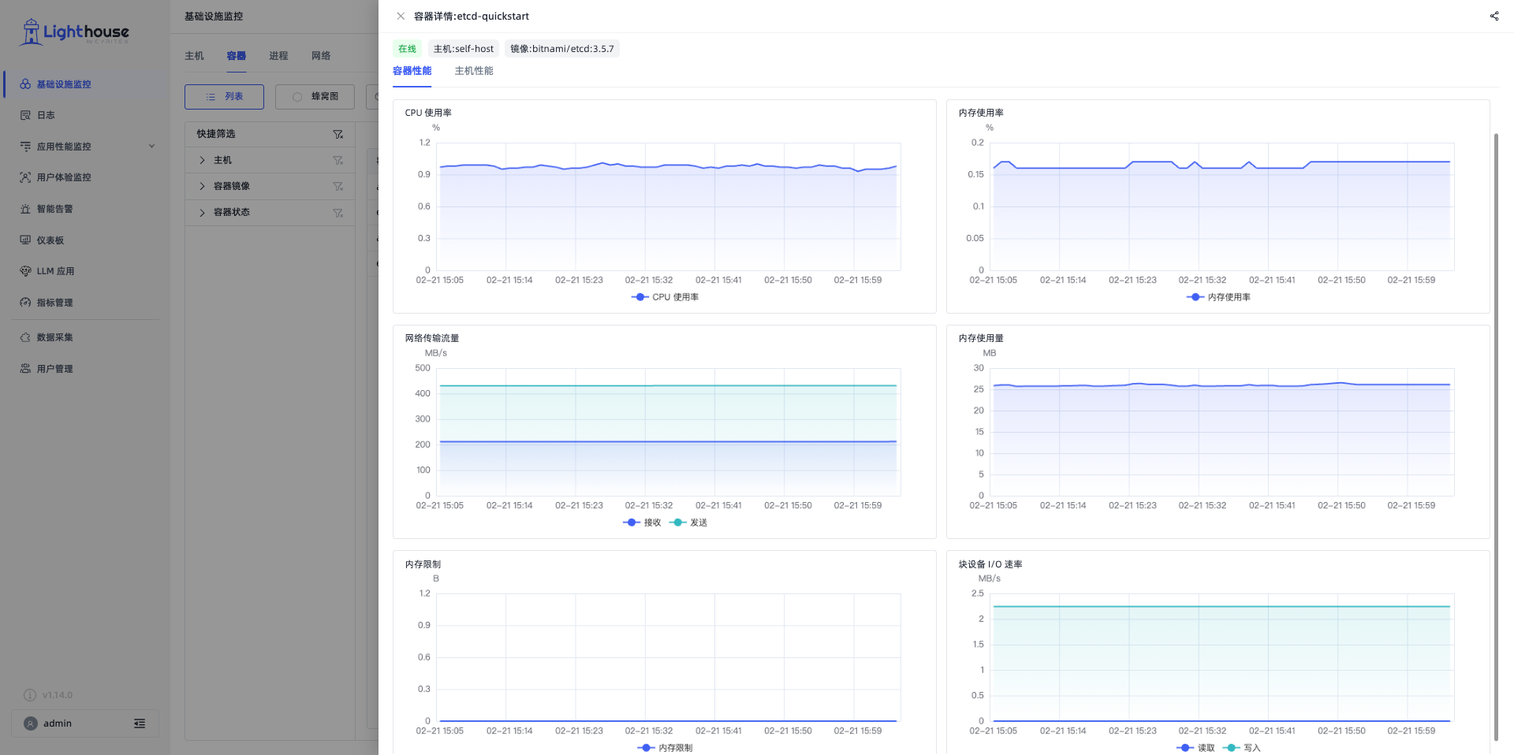Click the 列表 list view button

tap(224, 97)
